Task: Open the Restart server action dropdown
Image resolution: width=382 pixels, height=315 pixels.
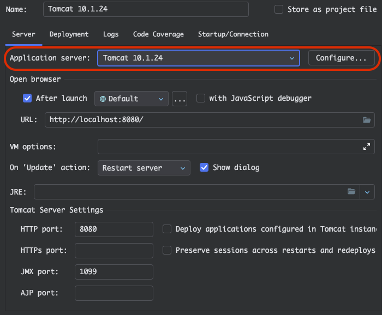Action: click(144, 168)
